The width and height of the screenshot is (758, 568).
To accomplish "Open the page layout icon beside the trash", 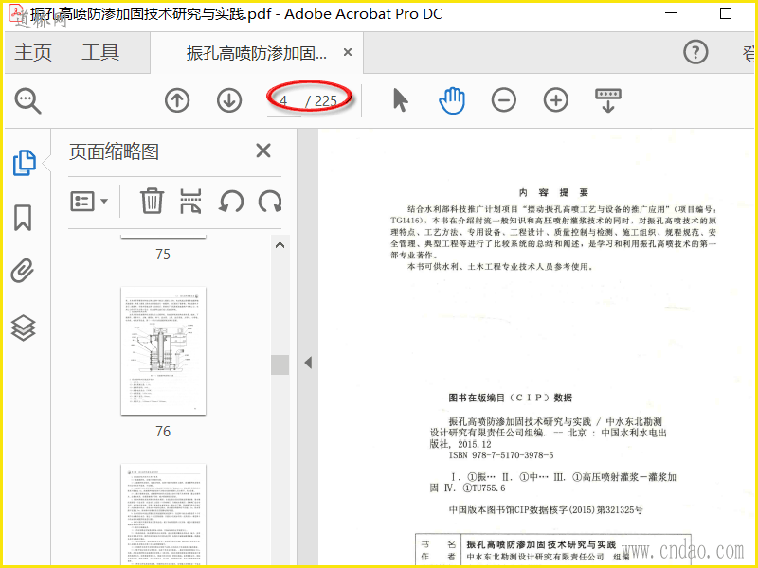I will coord(190,202).
